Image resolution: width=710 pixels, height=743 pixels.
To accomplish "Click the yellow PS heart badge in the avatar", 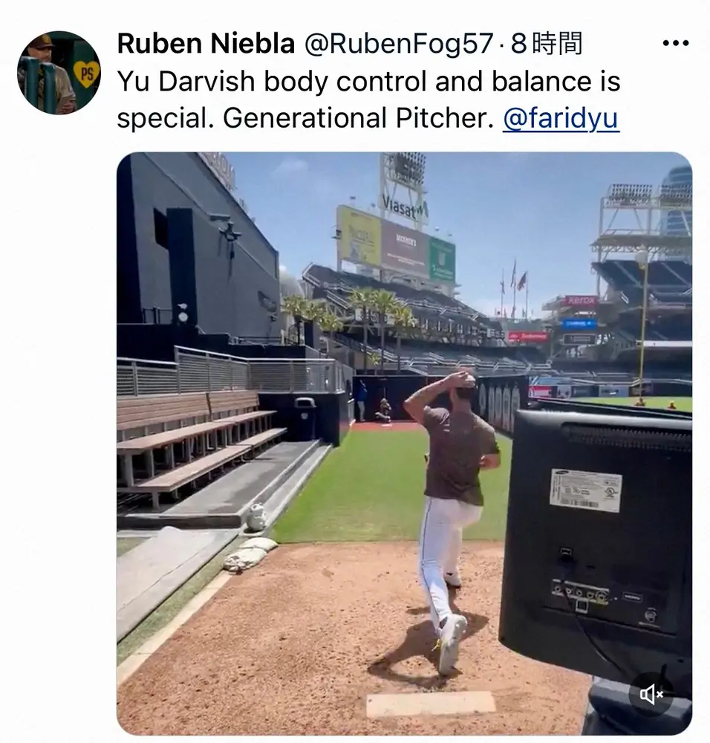I will pyautogui.click(x=87, y=74).
